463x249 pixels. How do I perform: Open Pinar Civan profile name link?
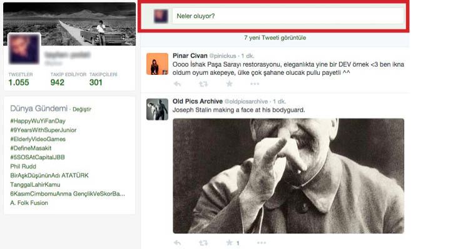tap(190, 56)
